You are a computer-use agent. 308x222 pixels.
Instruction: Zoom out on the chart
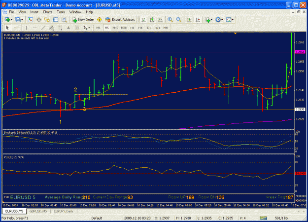click(x=178, y=20)
